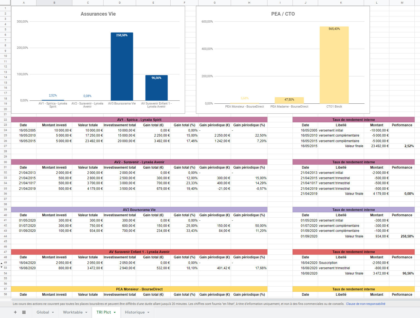Select the 'AV2 - Suravenir - Lynxéa Avenir' header cell
The image size is (420, 318).
(x=139, y=162)
